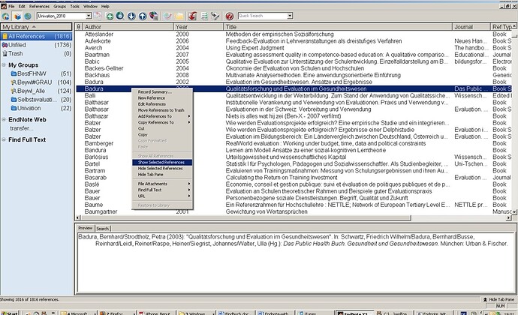Screen dimensions: 518x315
Task: Open File Attachments submenu in context menu
Action: coord(163,184)
